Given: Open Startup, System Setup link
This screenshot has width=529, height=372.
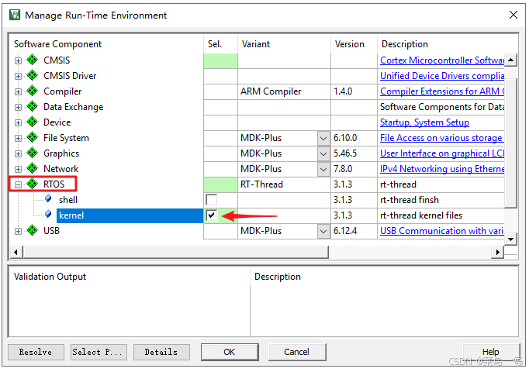Looking at the screenshot, I should (424, 122).
